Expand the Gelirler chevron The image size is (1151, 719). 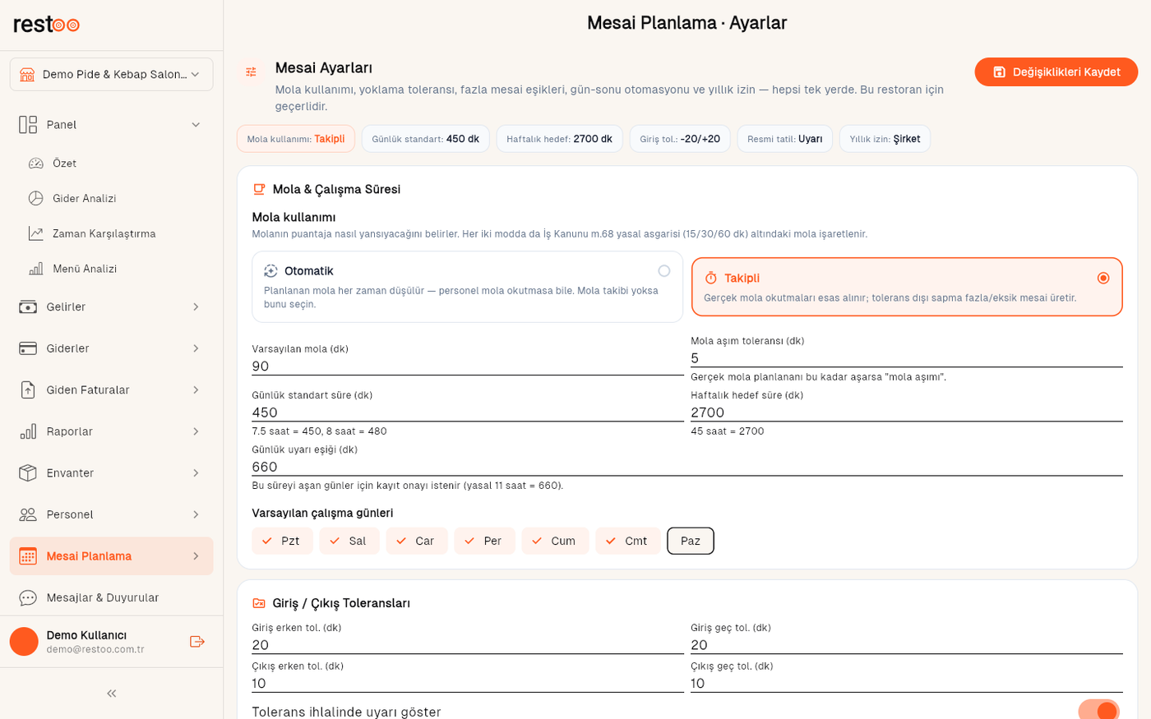coord(196,307)
